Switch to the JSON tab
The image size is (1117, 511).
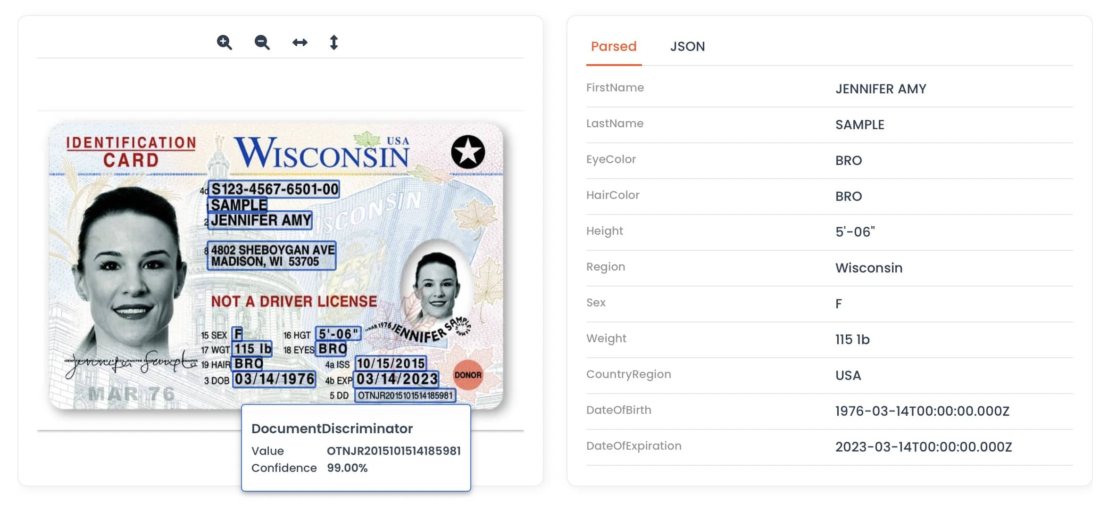point(687,46)
